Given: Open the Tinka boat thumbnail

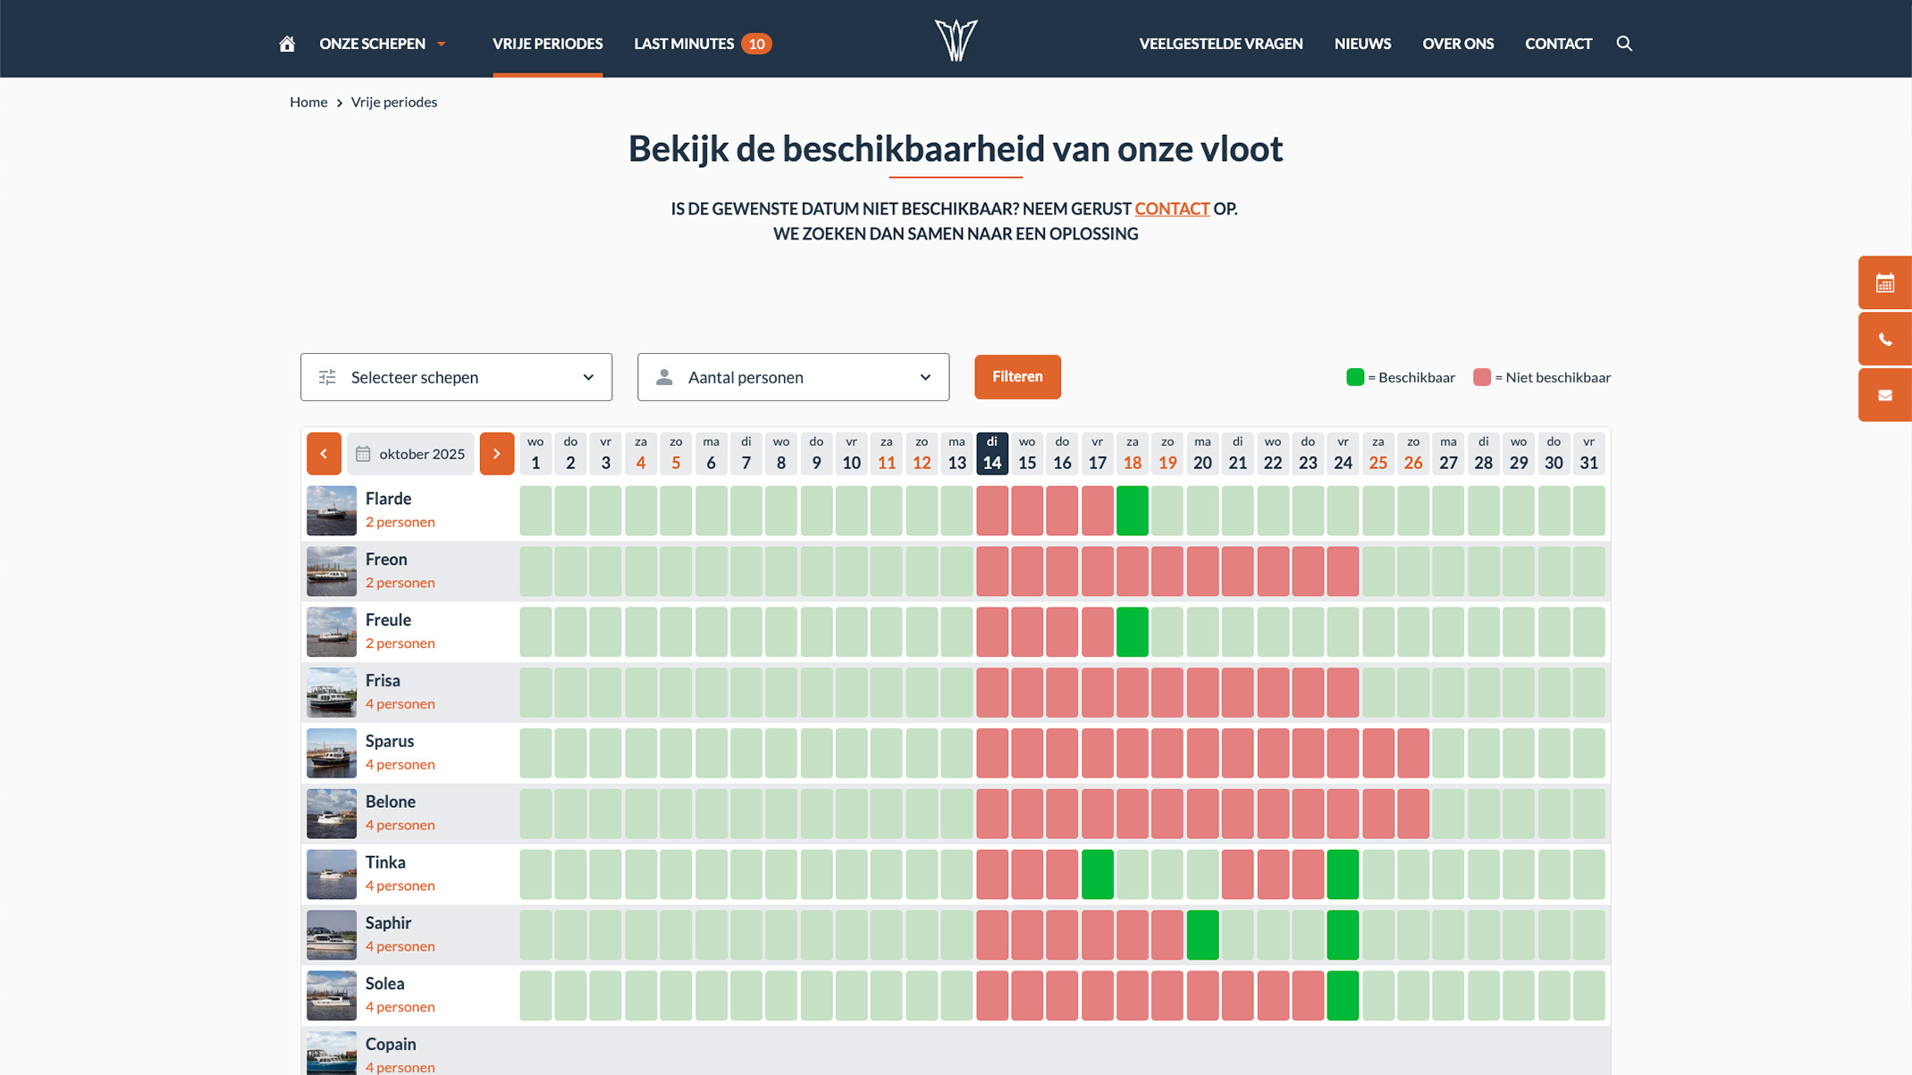Looking at the screenshot, I should coord(332,874).
